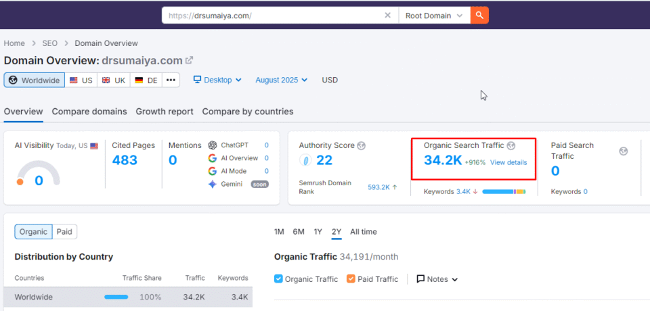The height and width of the screenshot is (311, 650).
Task: Click the Gemini icon in Mentions list
Action: click(213, 184)
